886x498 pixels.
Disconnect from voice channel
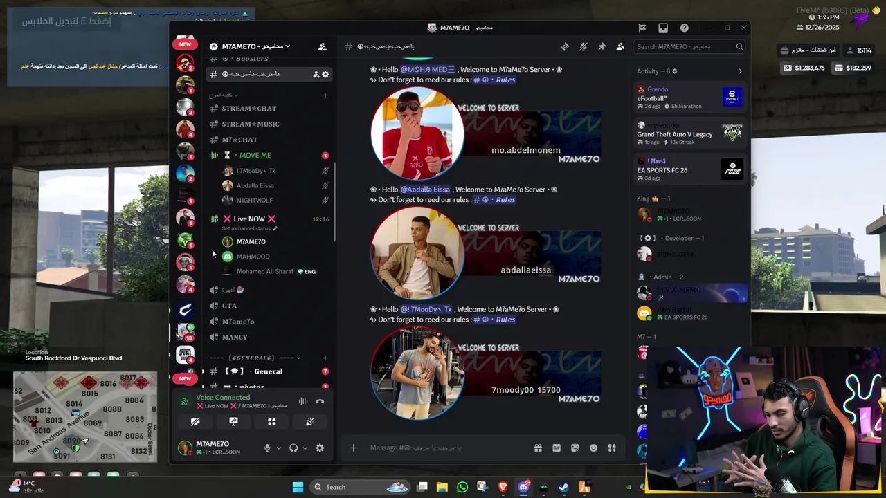coord(320,401)
